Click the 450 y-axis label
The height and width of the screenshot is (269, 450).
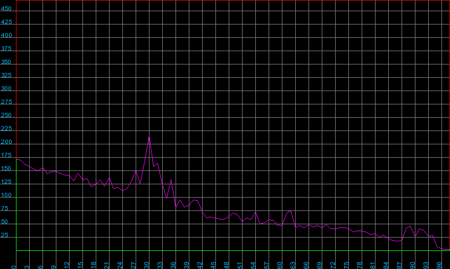coord(6,9)
